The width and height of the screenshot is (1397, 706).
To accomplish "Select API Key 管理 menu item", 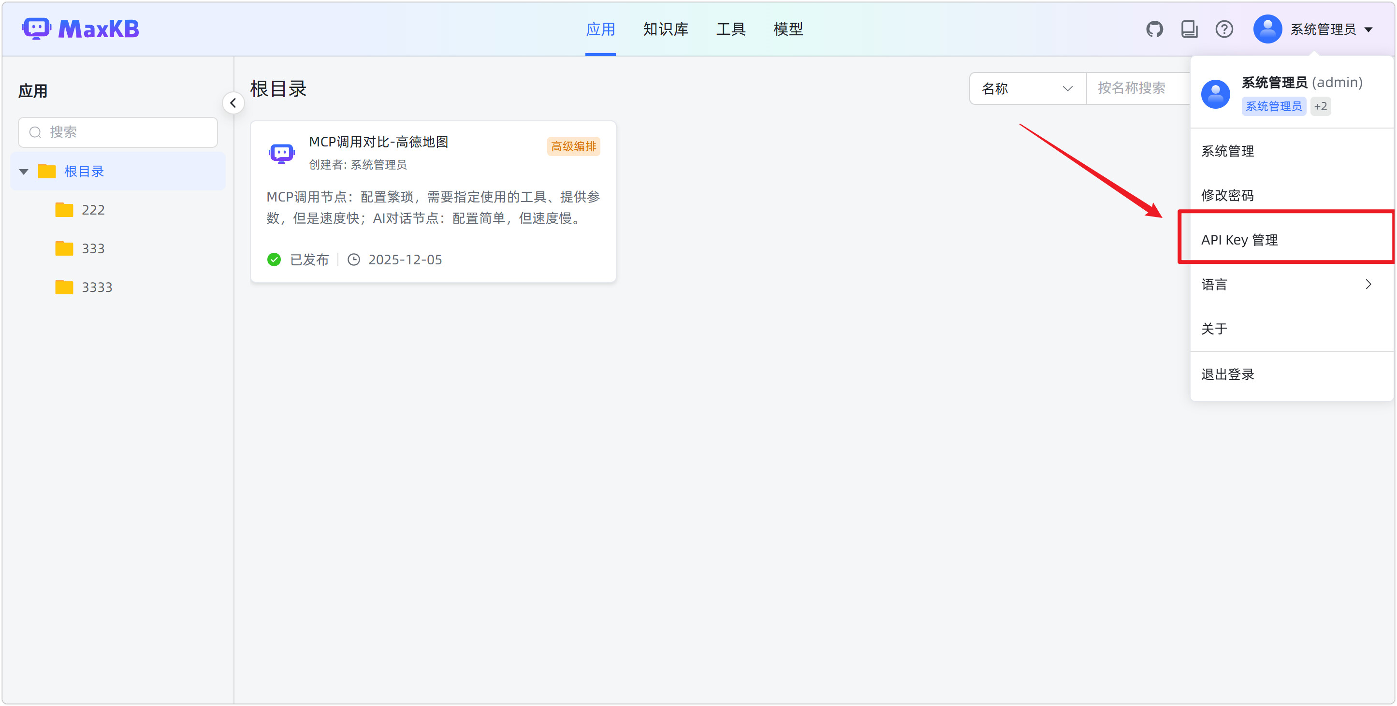I will [1239, 240].
